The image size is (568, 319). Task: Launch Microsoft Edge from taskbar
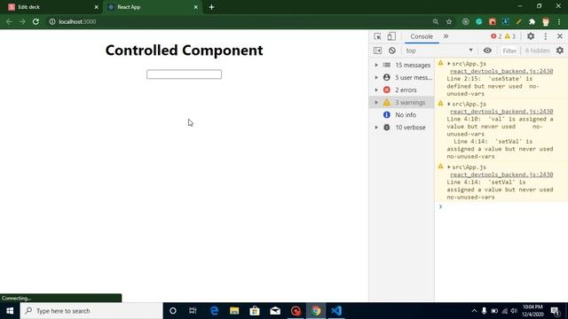coord(214,311)
